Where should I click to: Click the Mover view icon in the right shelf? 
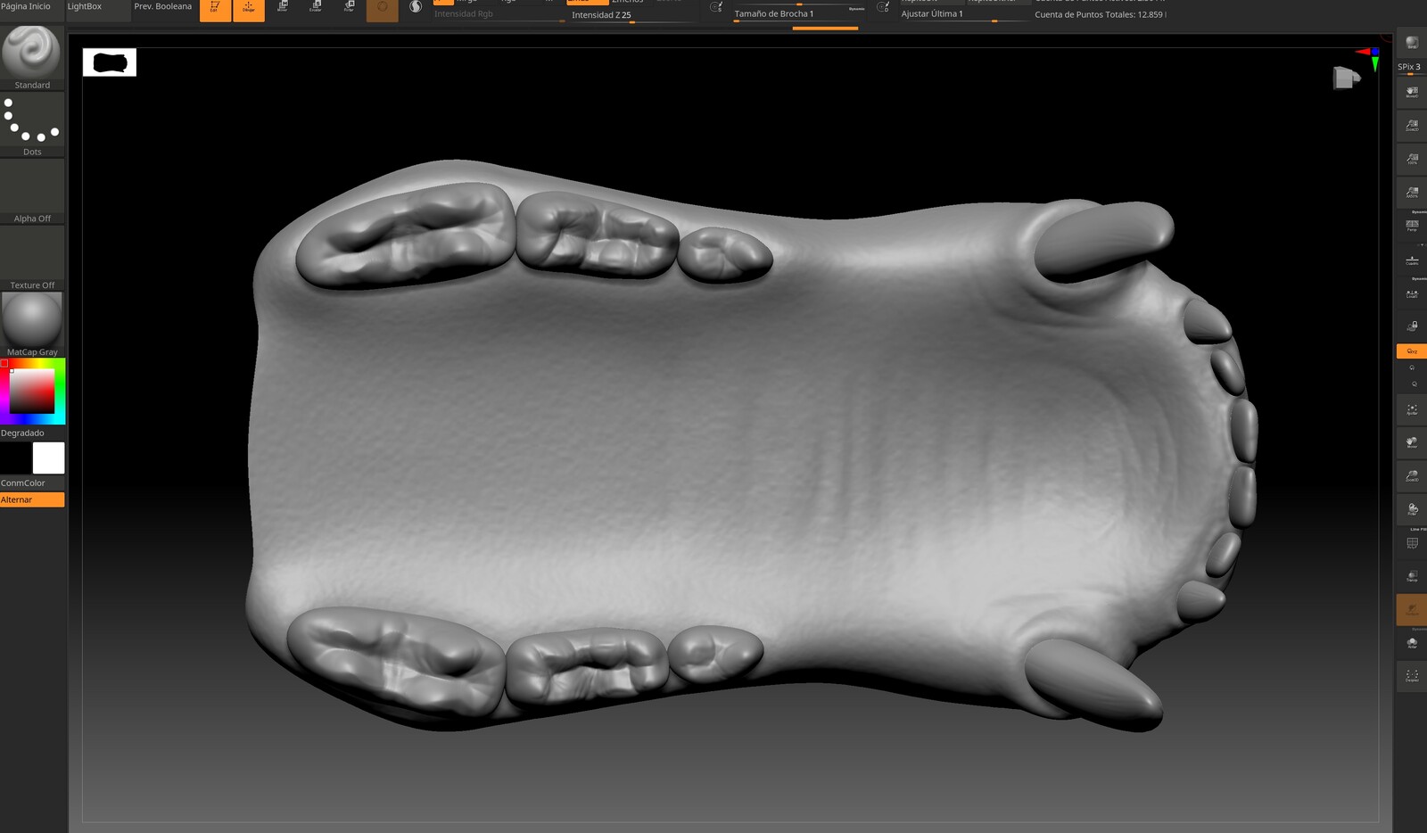click(x=1412, y=442)
